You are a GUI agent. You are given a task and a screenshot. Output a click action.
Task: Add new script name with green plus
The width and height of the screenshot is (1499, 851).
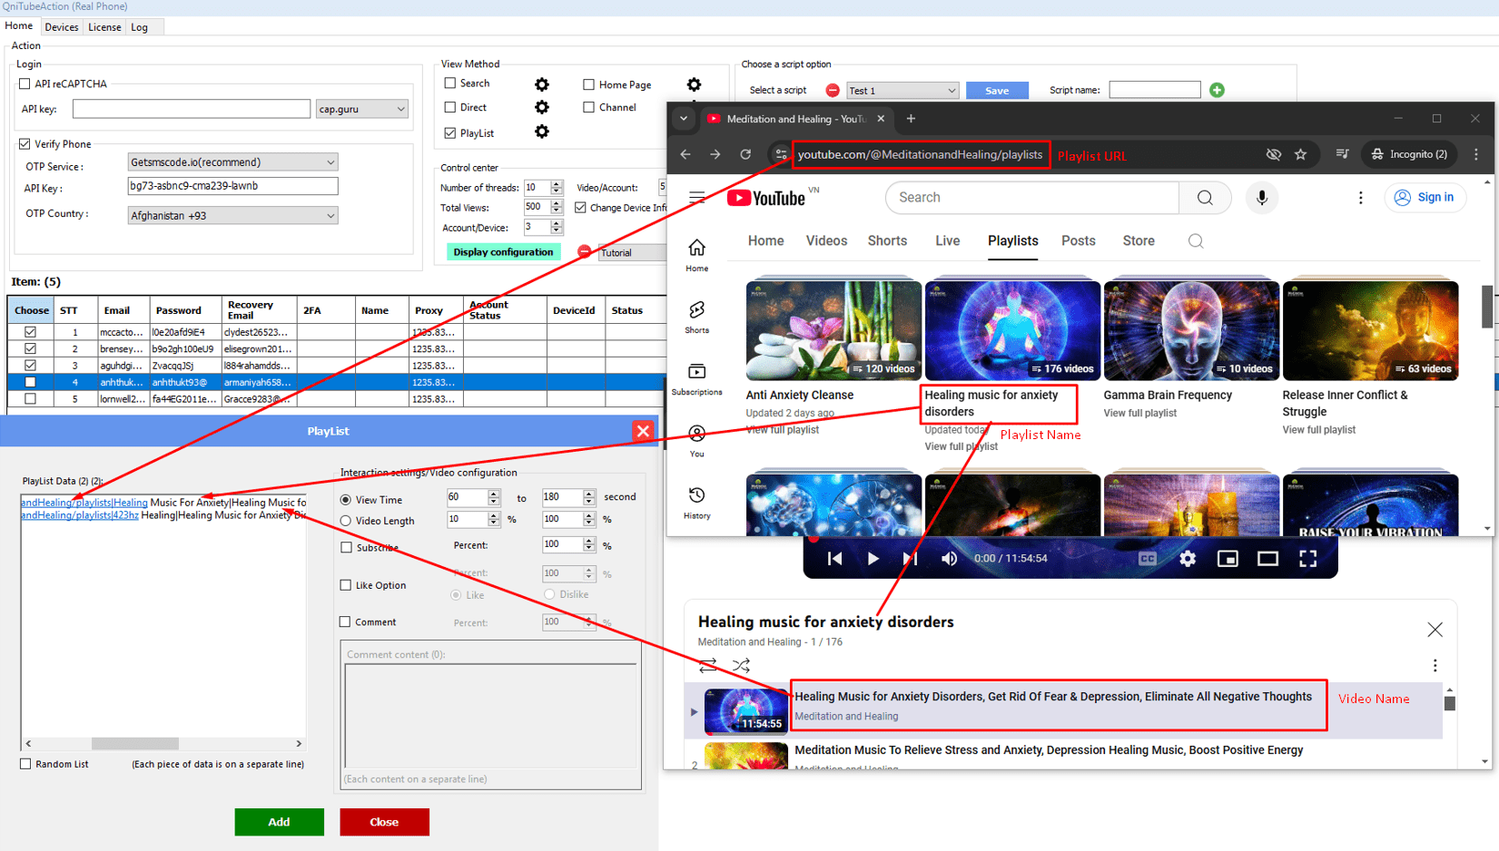[1217, 90]
